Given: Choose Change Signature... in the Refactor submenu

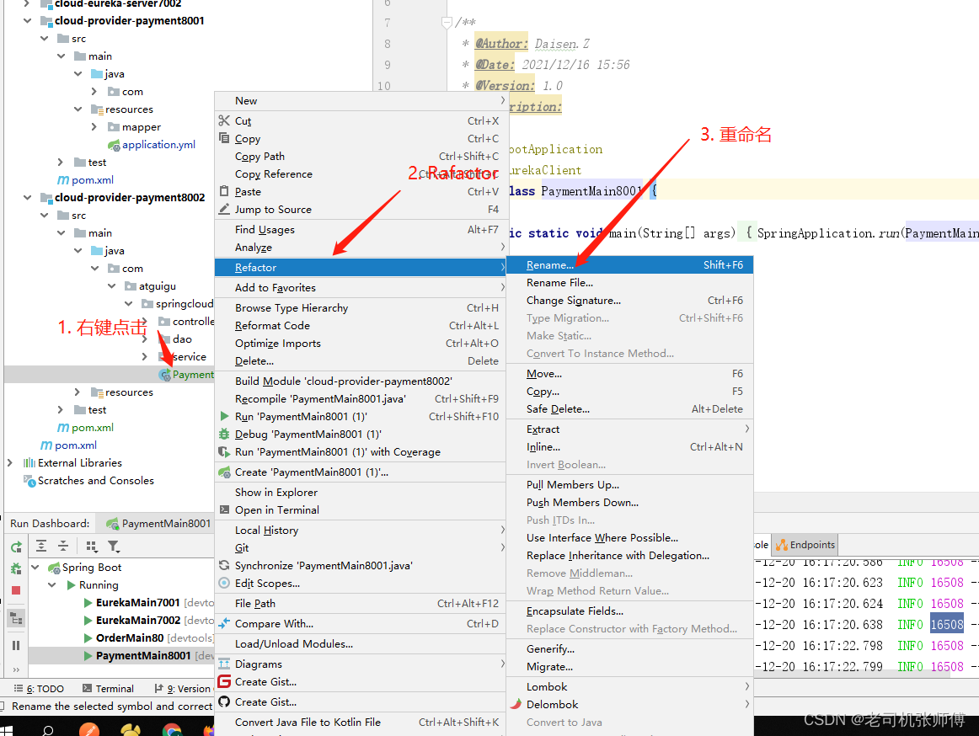Looking at the screenshot, I should coord(629,301).
